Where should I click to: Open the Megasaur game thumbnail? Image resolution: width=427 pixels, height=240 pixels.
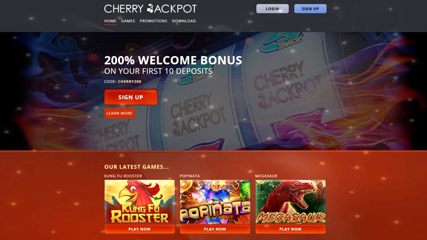[290, 202]
